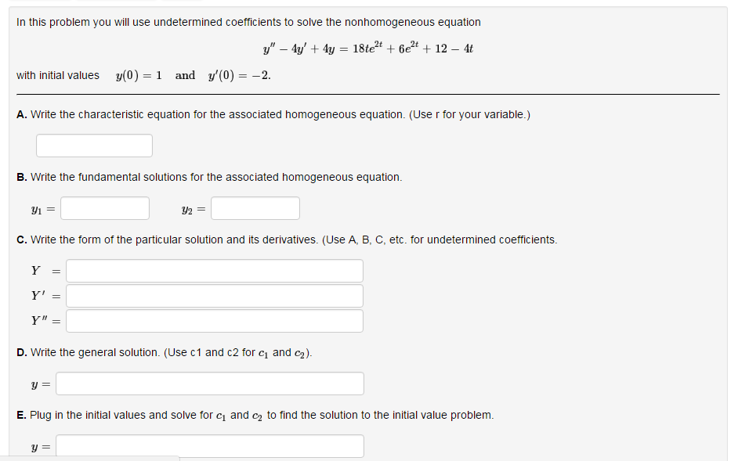731x461 pixels.
Task: Select the y2 fundamental solution input field
Action: (x=255, y=207)
